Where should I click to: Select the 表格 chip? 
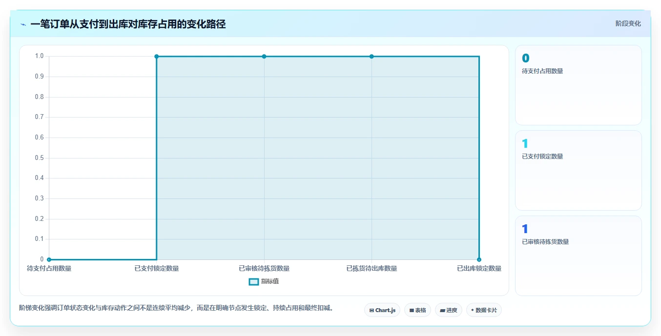[x=417, y=310]
